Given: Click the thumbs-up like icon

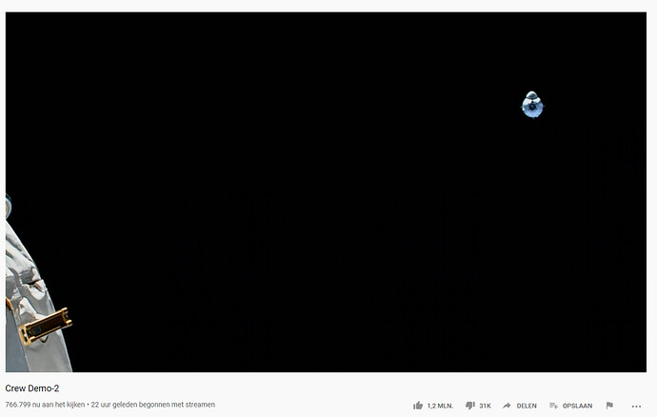Looking at the screenshot, I should pyautogui.click(x=418, y=406).
